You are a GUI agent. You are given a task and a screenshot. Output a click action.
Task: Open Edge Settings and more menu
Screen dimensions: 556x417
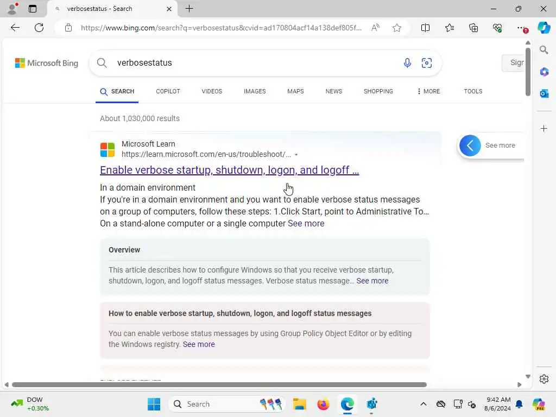point(522,28)
